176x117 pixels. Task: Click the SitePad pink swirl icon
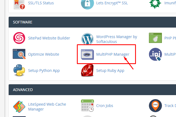click(x=19, y=38)
